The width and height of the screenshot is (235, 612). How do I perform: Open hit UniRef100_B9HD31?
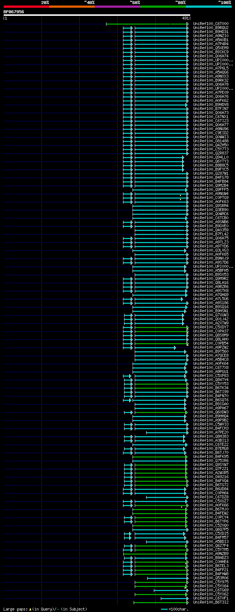point(211,32)
